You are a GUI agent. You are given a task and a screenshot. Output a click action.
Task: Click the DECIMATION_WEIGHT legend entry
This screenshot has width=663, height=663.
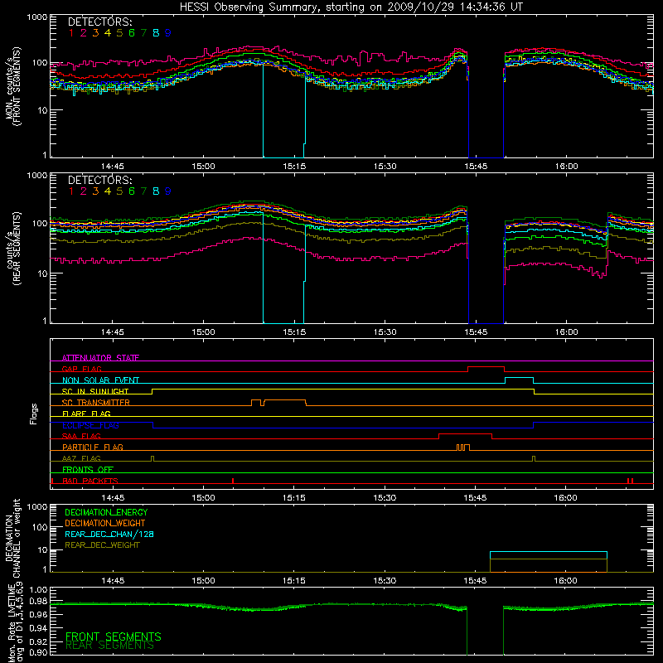[x=105, y=524]
